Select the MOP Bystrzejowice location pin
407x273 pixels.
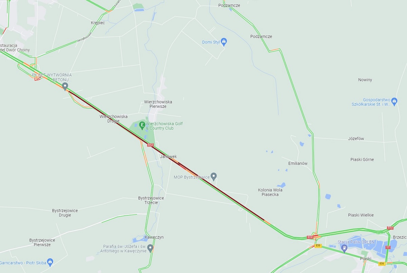(x=213, y=177)
